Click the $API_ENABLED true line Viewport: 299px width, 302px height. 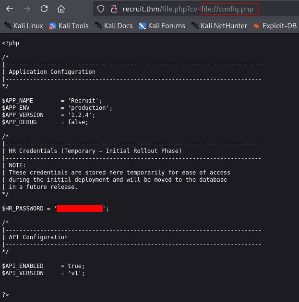[43, 266]
